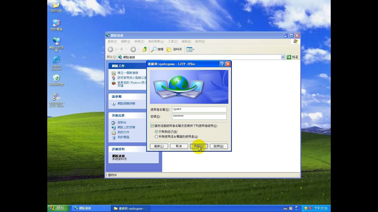
Task: Open 控制台 in Other Places
Action: pyautogui.click(x=122, y=122)
